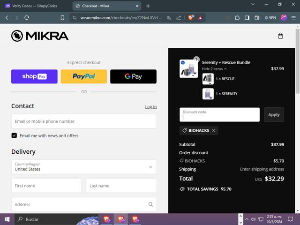Click the VPN button in toolbar
Image resolution: width=300 pixels, height=225 pixels.
[270, 18]
